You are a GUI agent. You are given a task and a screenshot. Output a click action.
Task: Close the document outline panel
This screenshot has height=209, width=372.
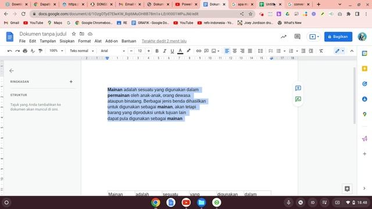pos(12,71)
